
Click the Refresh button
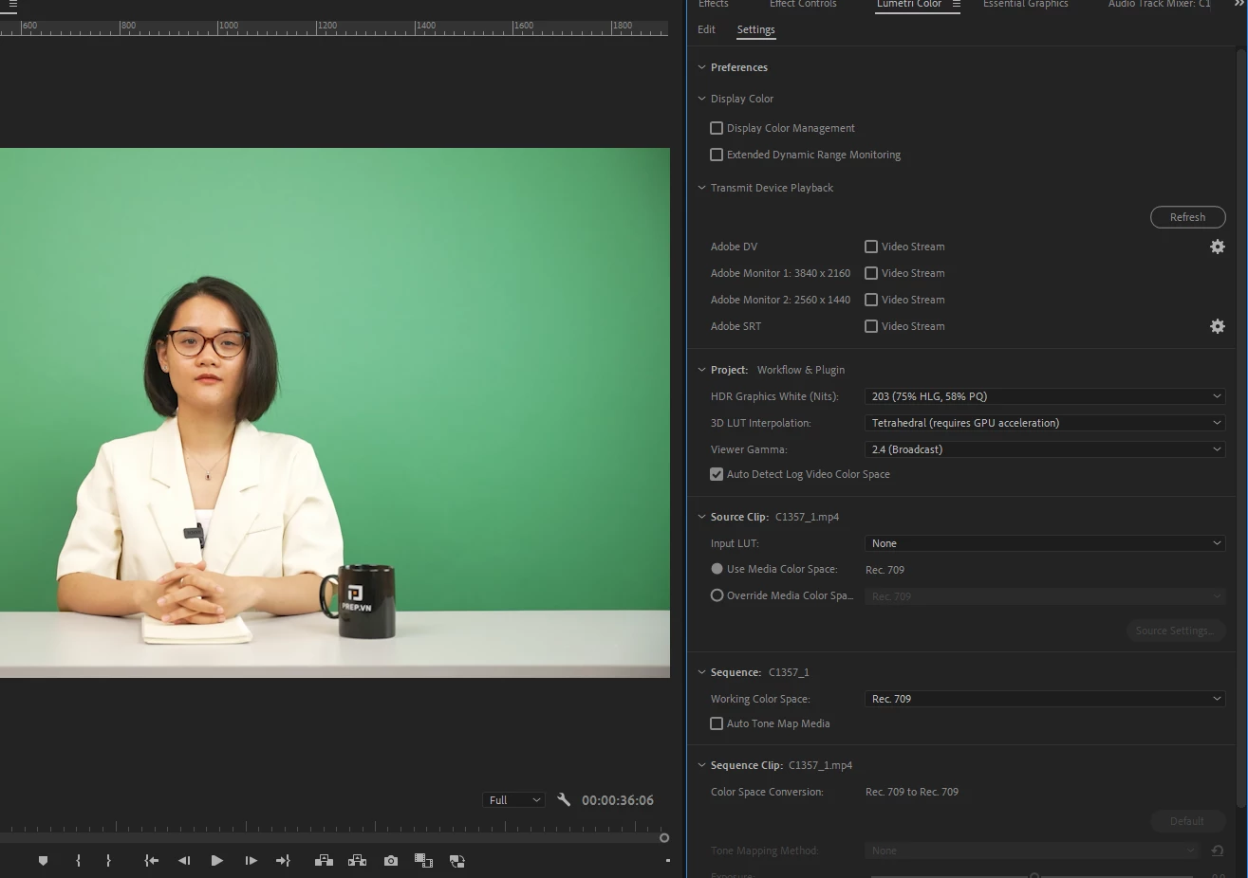(x=1188, y=217)
